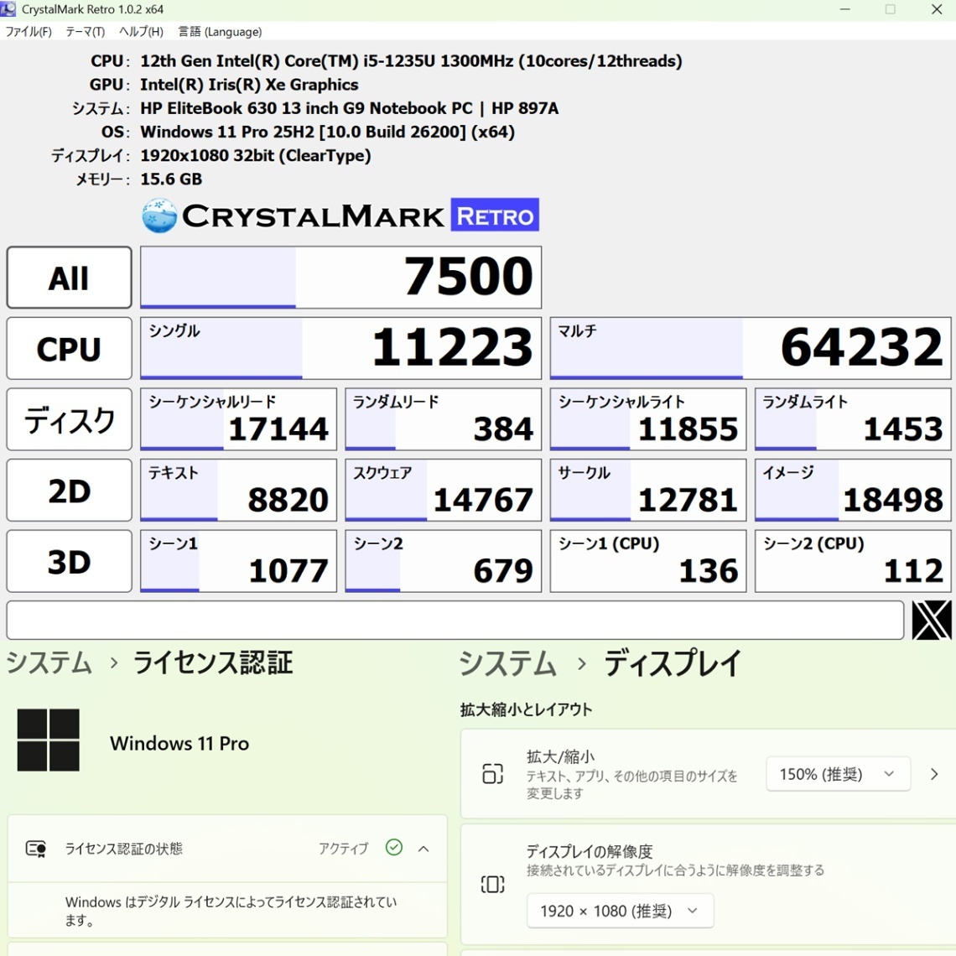Click the シングル CPU score 11223
The image size is (956, 956).
click(x=340, y=348)
